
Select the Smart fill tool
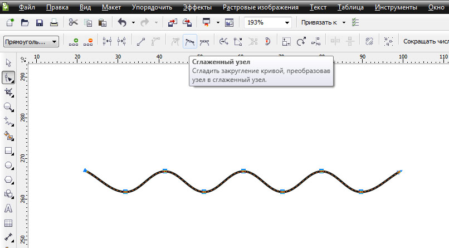(x=8, y=136)
